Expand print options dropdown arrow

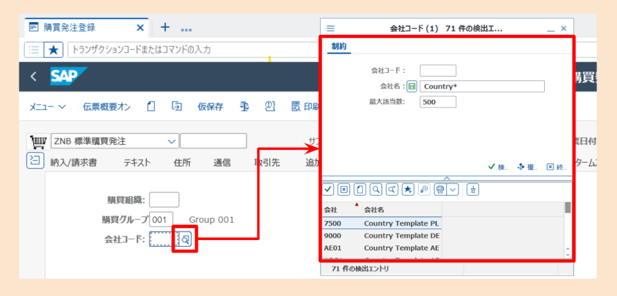pos(453,190)
